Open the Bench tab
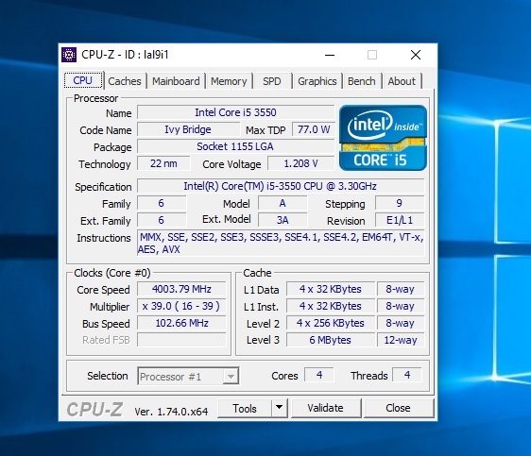Image resolution: width=531 pixels, height=456 pixels. click(x=361, y=81)
